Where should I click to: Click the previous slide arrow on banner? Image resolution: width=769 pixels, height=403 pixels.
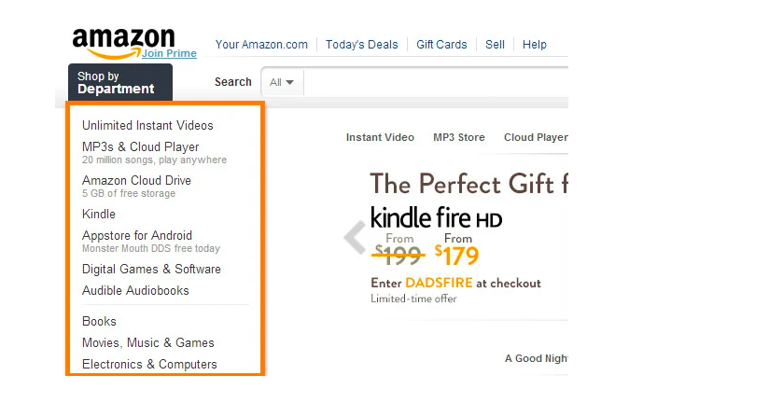355,237
